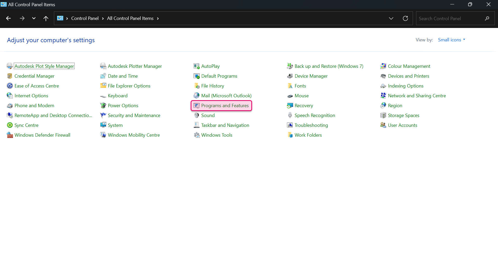Screen dimensions: 498x256
Task: Expand chevron after All Control Panel Items
Action: 158,18
